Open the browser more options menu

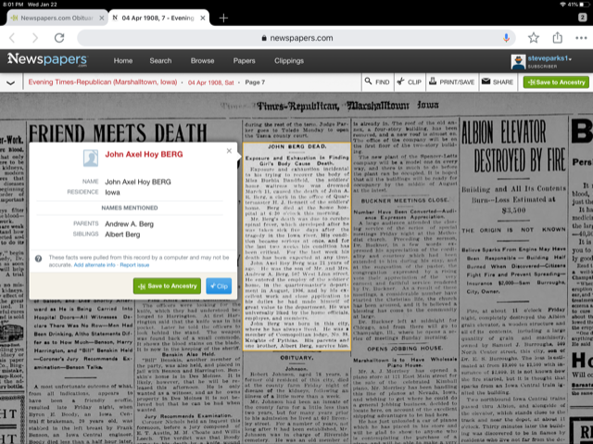(581, 38)
